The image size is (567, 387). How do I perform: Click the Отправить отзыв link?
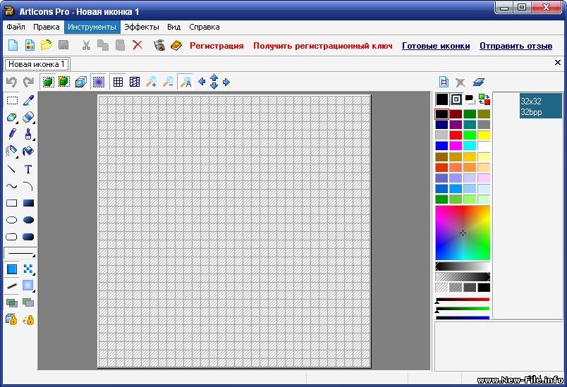tap(516, 46)
